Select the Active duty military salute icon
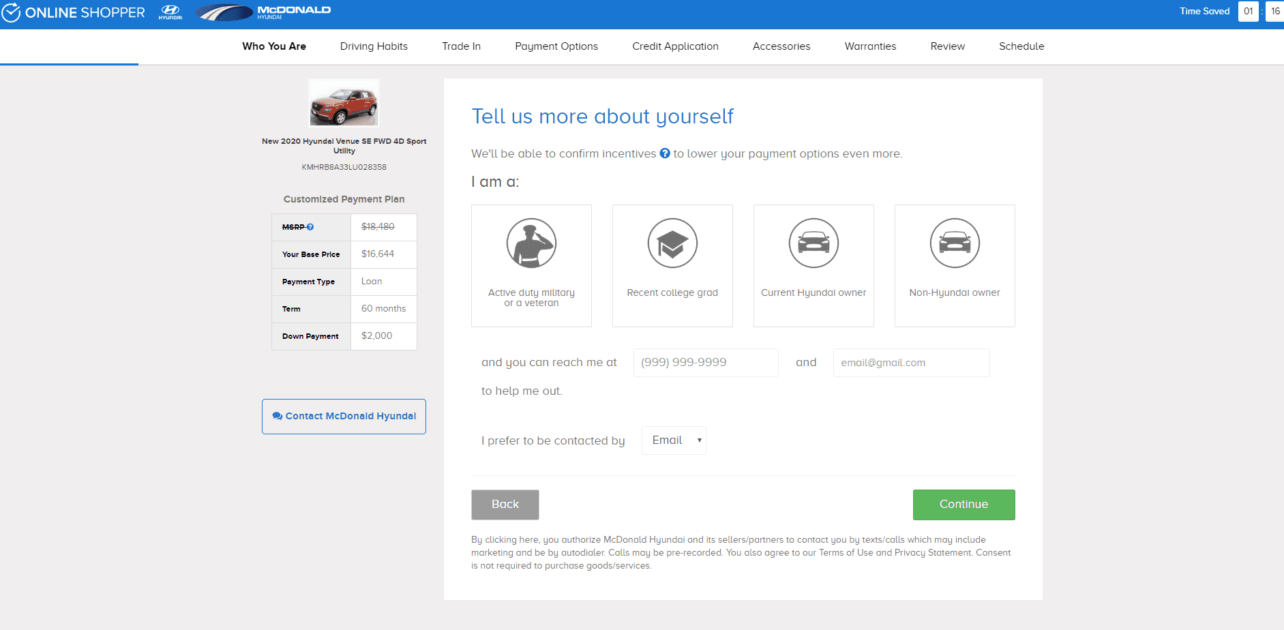 point(531,243)
